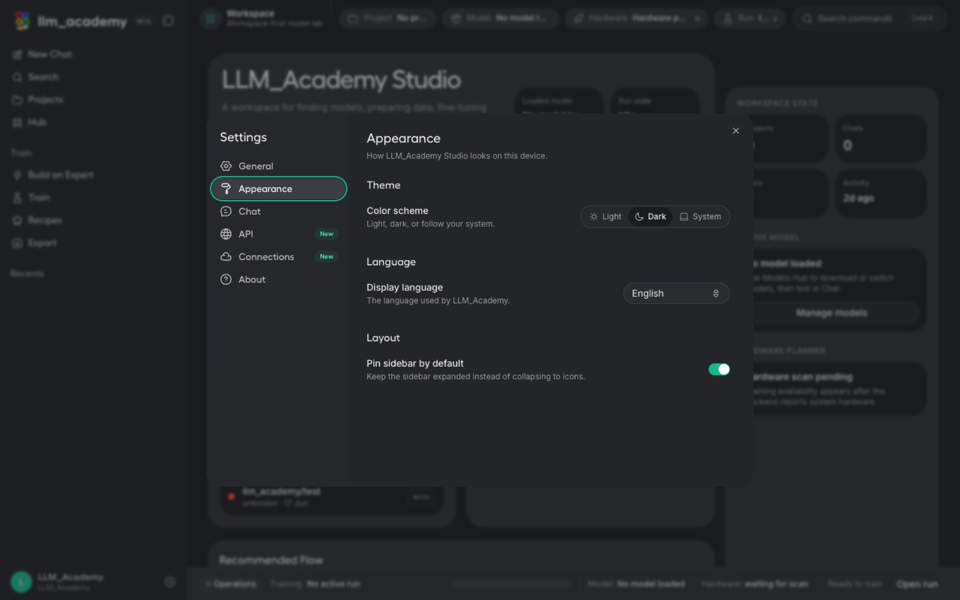Open the Hardware chip dropdown
Viewport: 960px width, 600px height.
[636, 18]
